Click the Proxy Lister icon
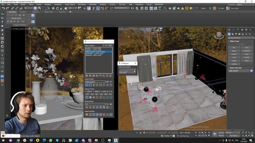 (x=228, y=8)
